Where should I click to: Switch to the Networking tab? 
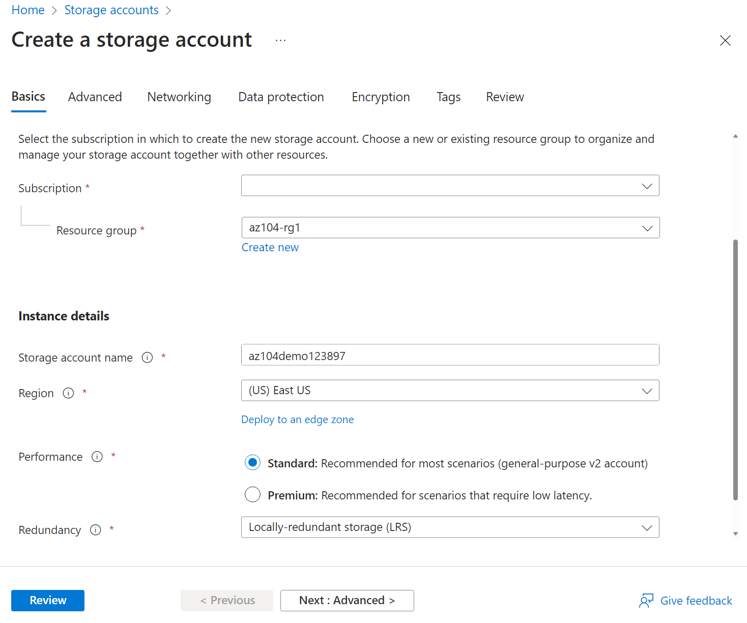(x=179, y=97)
